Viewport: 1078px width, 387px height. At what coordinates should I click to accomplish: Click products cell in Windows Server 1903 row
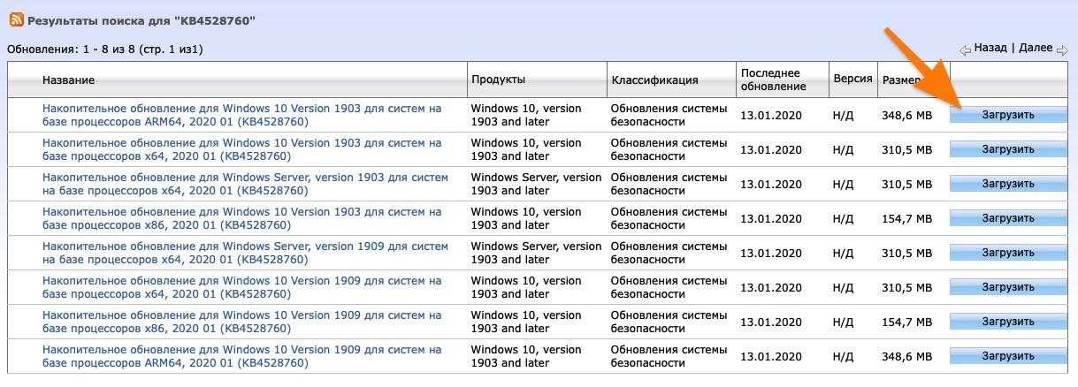[x=536, y=184]
